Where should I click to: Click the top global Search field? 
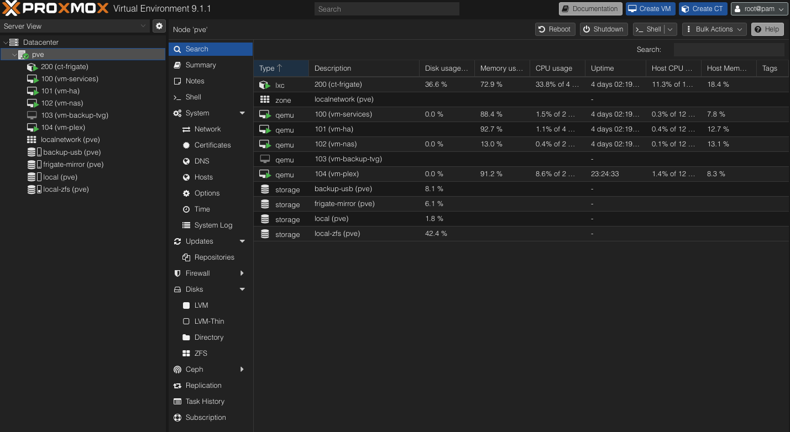(x=387, y=9)
